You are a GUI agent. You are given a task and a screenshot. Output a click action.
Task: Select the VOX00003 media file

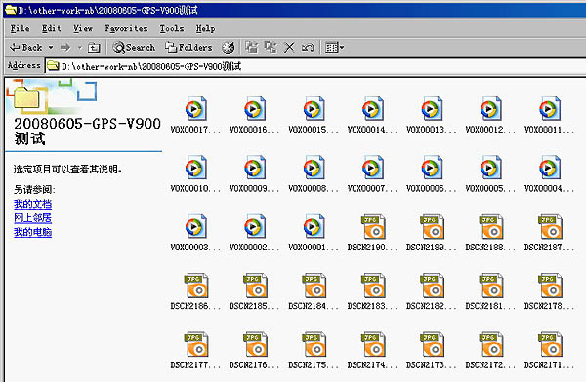click(x=195, y=233)
